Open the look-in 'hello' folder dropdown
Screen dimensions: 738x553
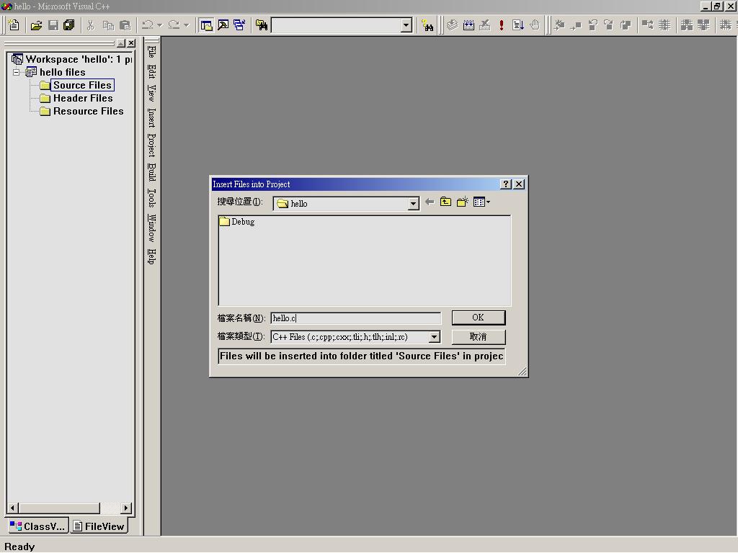(x=413, y=204)
